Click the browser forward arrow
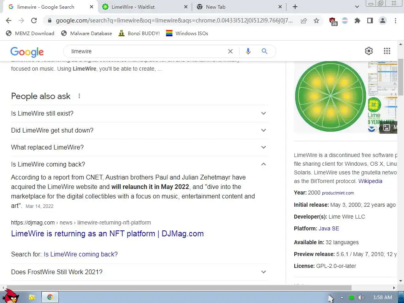Image resolution: width=404 pixels, height=303 pixels. (21, 21)
